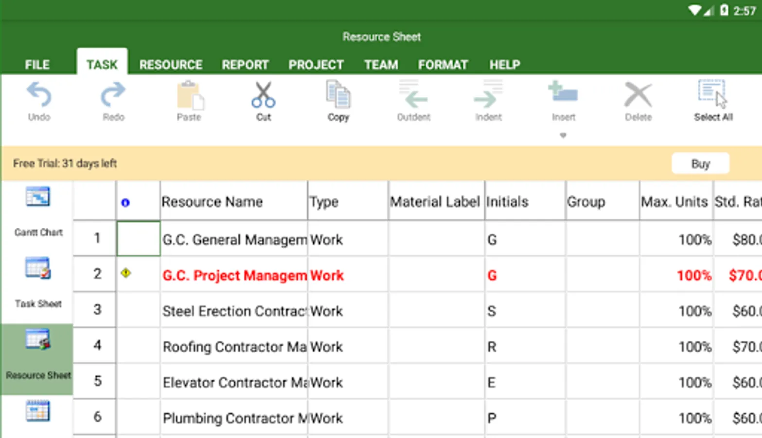This screenshot has width=762, height=438.
Task: Go to the PROJECT tab
Action: point(316,65)
